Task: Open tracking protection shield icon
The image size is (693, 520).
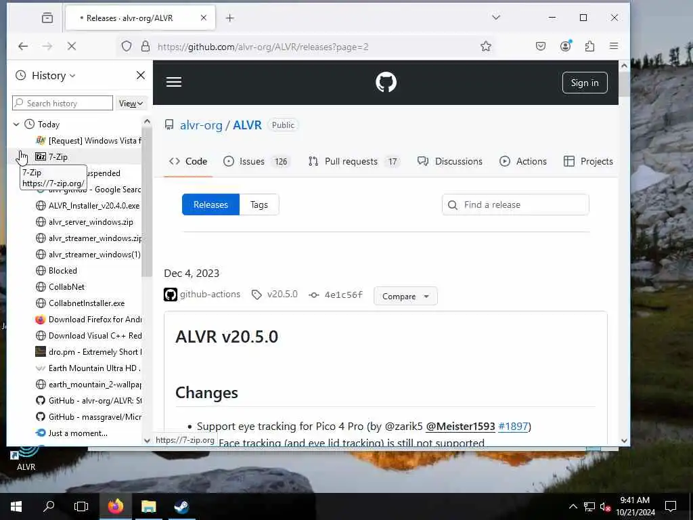Action: coord(127,47)
